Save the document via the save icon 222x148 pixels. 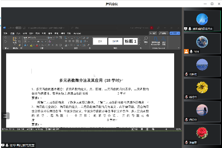(x=24, y=28)
